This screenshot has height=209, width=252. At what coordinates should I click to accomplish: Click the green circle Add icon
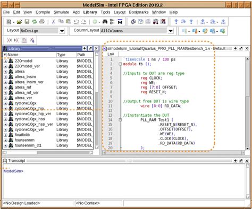[x=95, y=22]
